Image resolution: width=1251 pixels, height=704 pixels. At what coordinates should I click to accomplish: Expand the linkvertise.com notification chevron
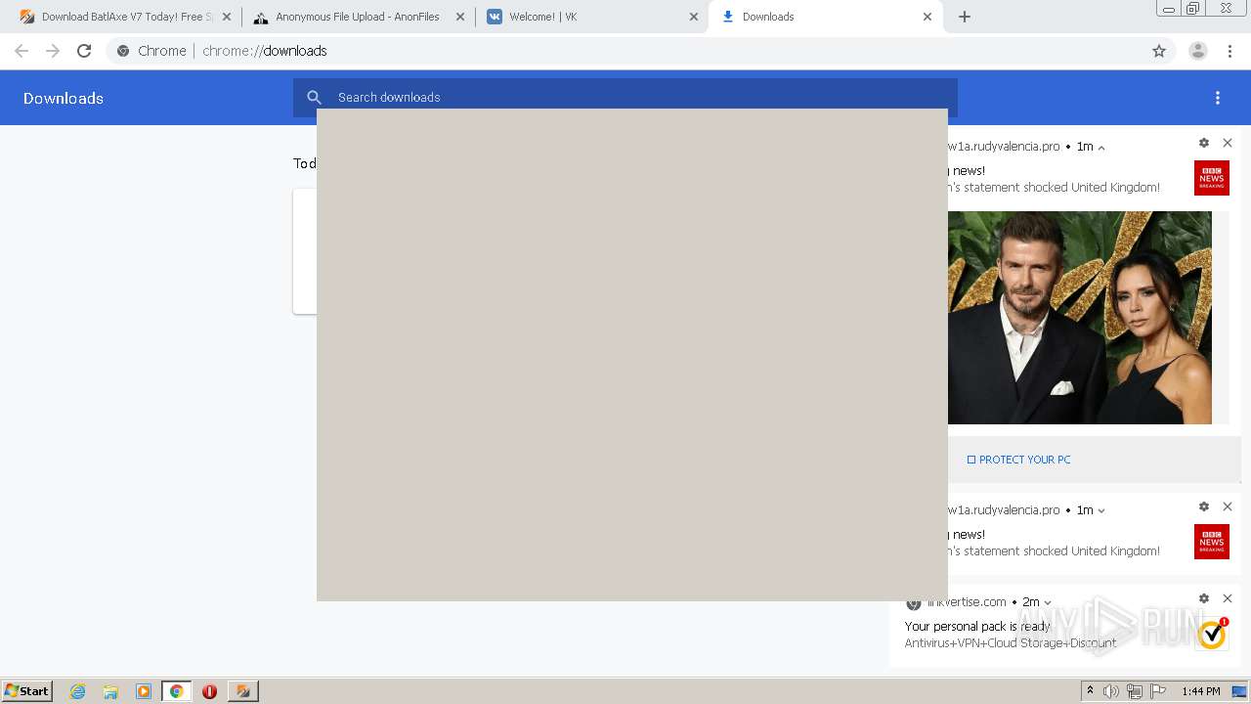tap(1048, 602)
